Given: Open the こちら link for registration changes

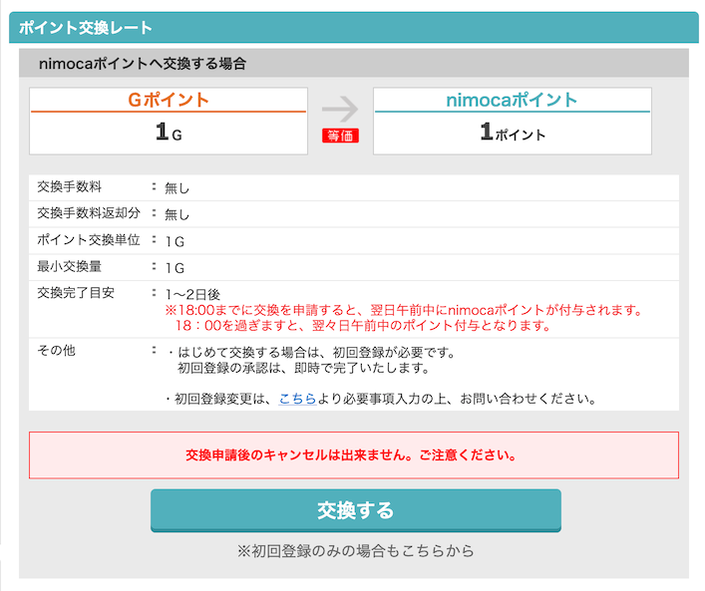Looking at the screenshot, I should [x=297, y=399].
